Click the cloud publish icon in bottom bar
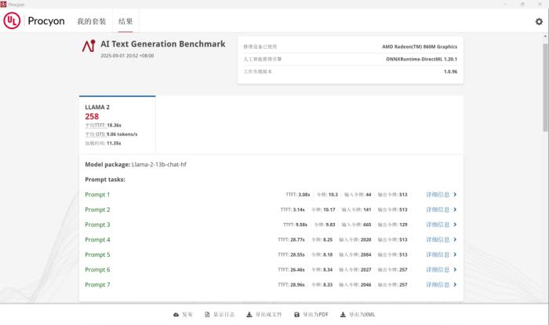 pyautogui.click(x=176, y=315)
